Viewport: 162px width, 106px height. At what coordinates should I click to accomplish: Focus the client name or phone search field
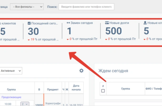point(86,7)
